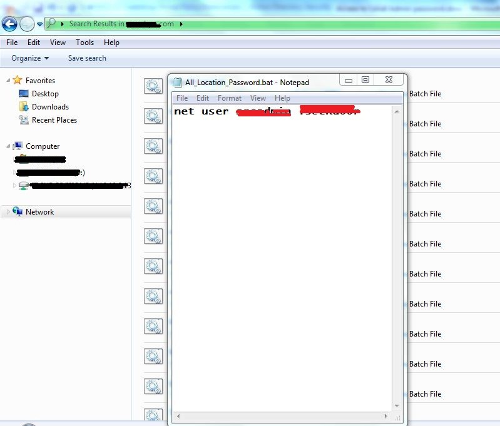The height and width of the screenshot is (426, 500).
Task: Click the Computer icon in navigation pane
Action: (18, 146)
